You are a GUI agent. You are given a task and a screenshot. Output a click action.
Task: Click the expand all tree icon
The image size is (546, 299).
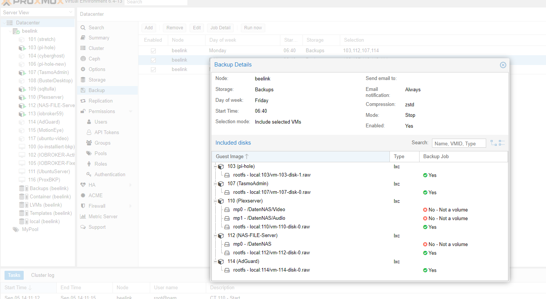click(494, 143)
